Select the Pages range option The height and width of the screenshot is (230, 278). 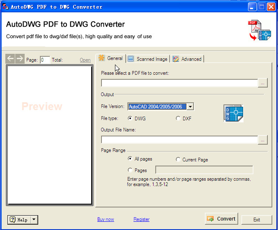pyautogui.click(x=130, y=170)
